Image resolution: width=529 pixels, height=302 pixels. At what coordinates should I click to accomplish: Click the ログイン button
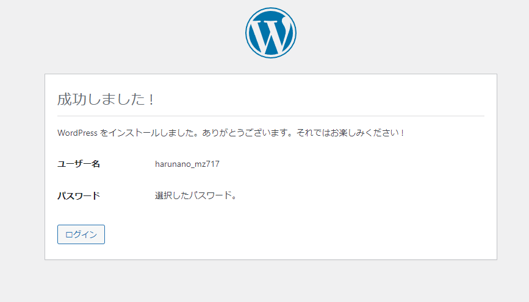[x=81, y=234]
